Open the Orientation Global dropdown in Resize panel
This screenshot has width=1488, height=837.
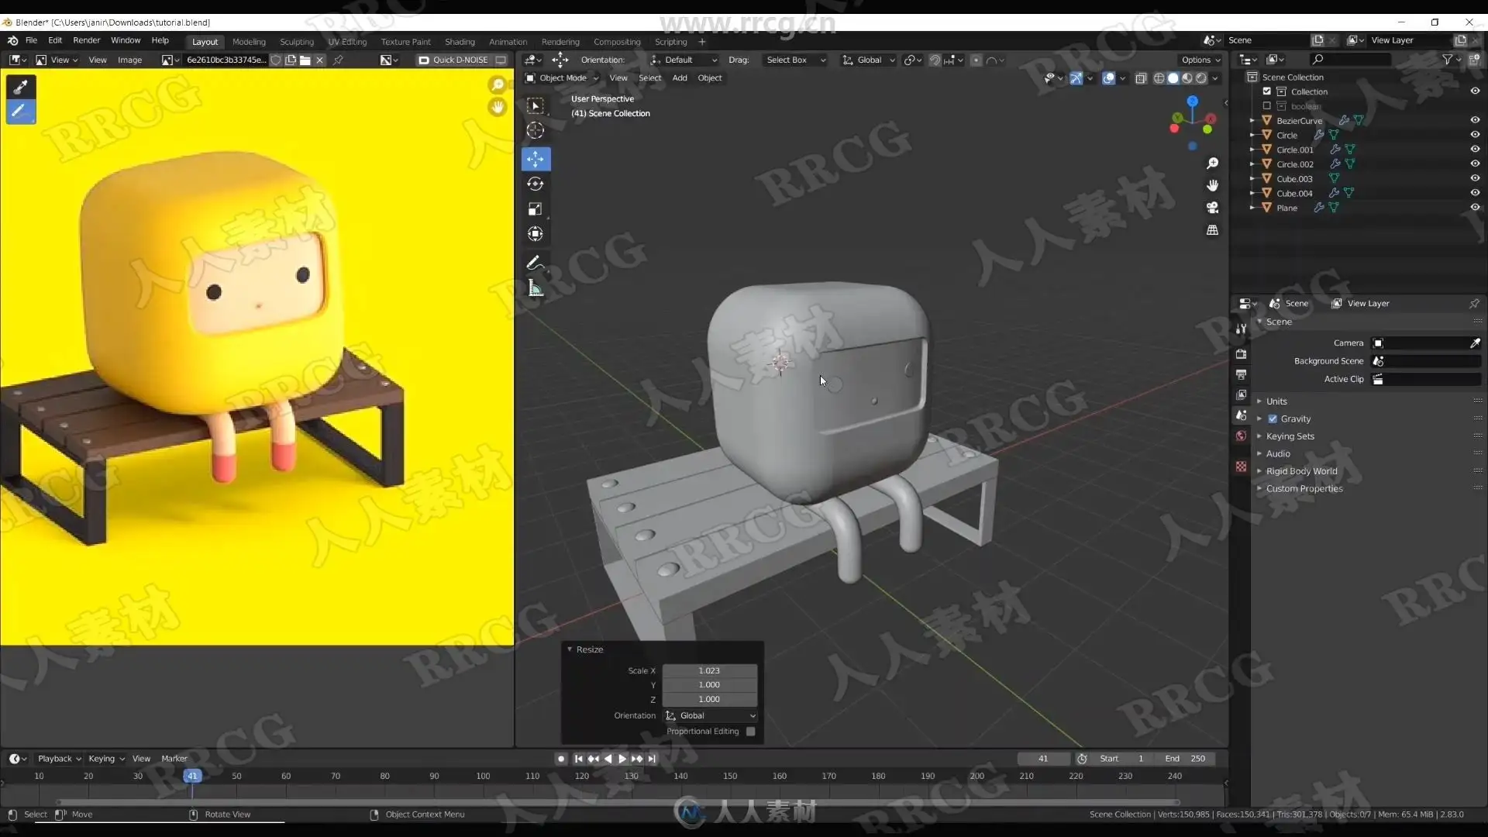point(710,715)
